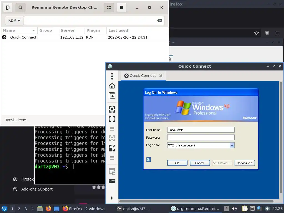Switch to workspace 4
The height and width of the screenshot is (213, 284).
coord(32,209)
